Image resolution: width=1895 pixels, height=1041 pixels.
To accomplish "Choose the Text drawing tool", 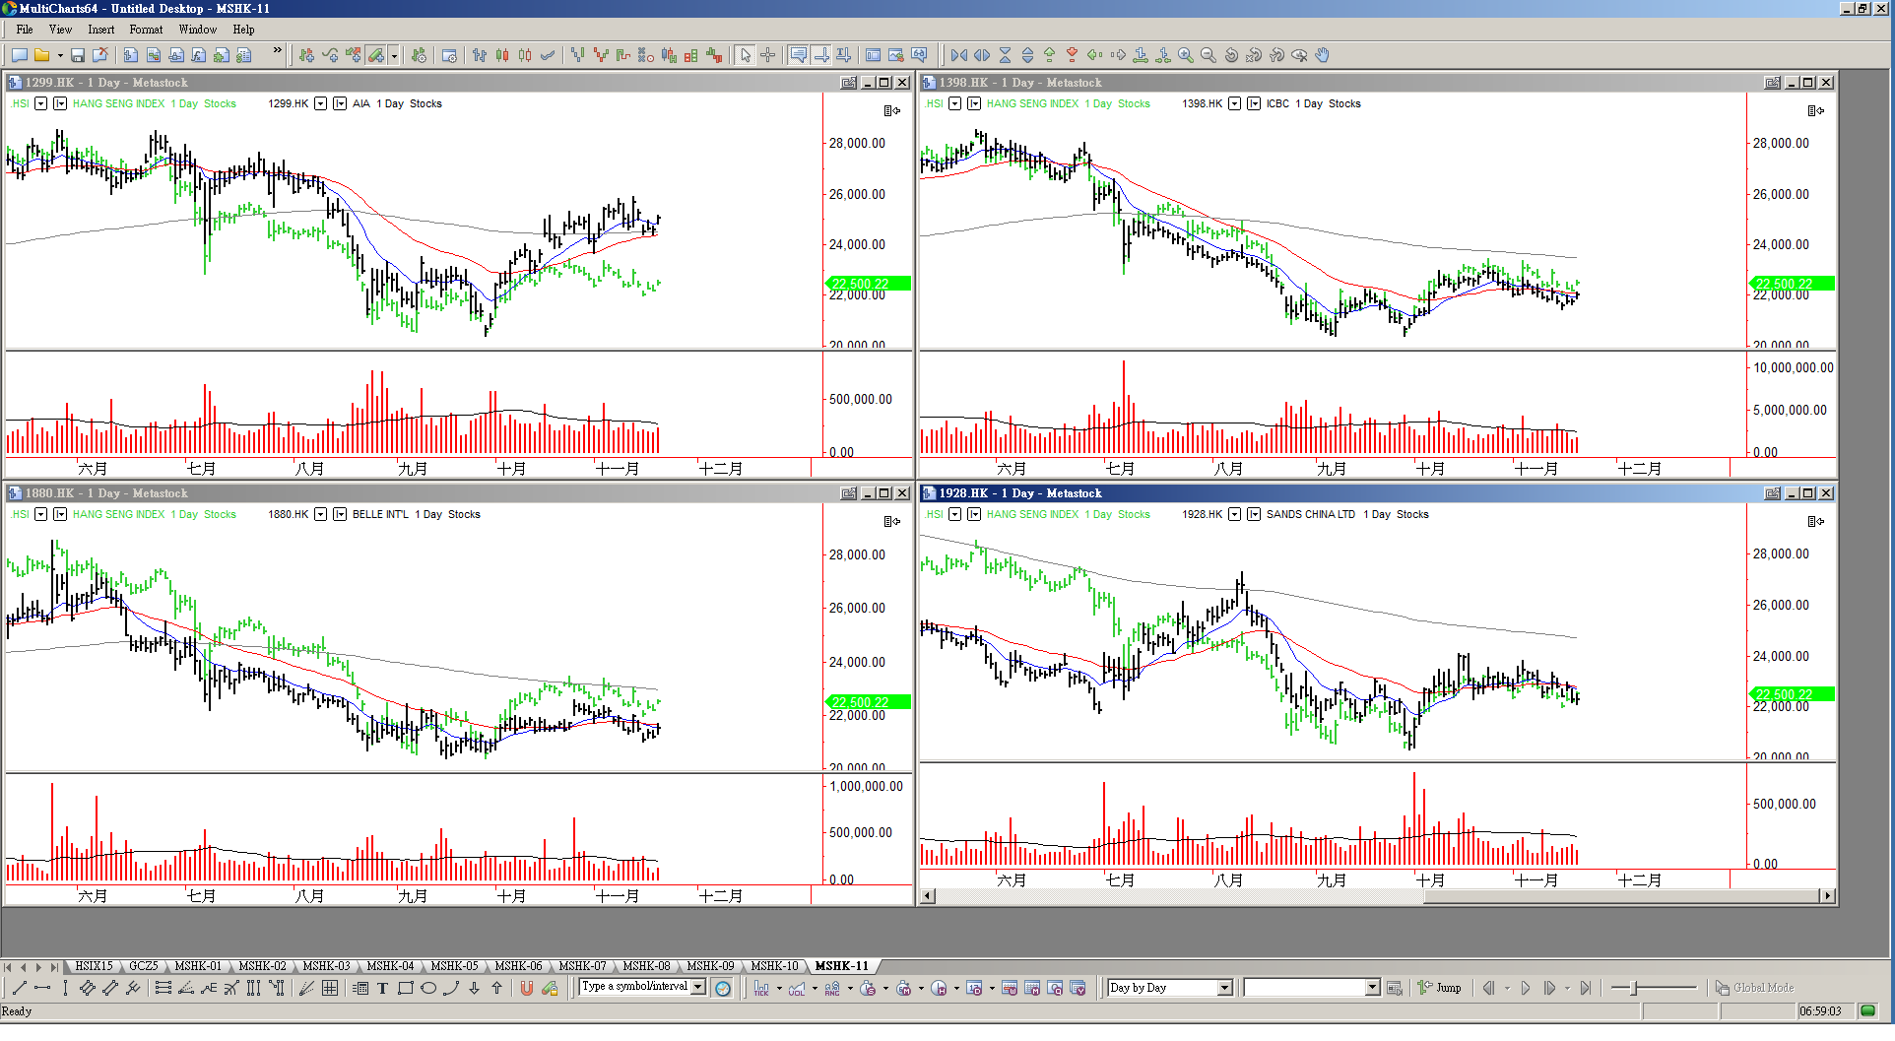I will coord(382,988).
